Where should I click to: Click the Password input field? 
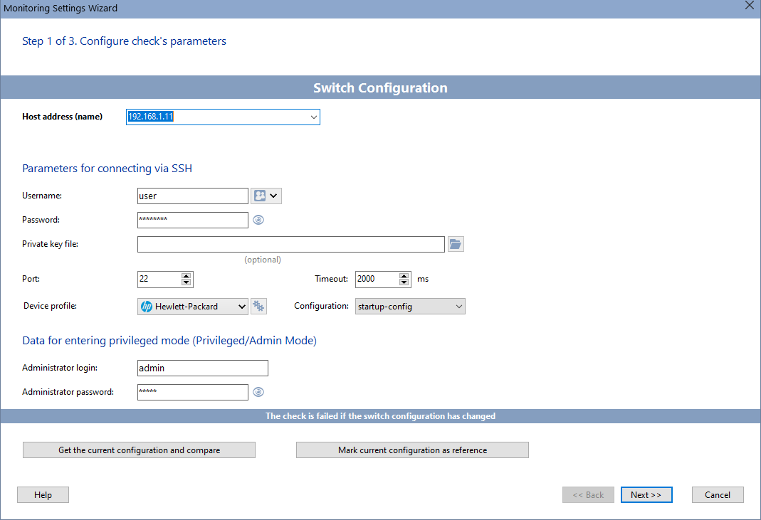click(192, 220)
